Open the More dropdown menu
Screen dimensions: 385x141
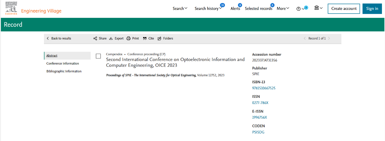coord(283,8)
